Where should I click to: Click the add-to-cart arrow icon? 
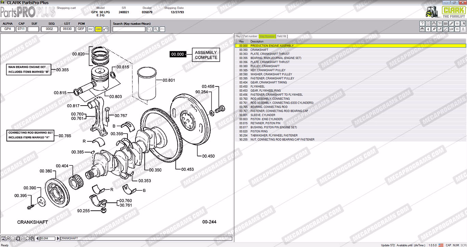click(x=440, y=29)
